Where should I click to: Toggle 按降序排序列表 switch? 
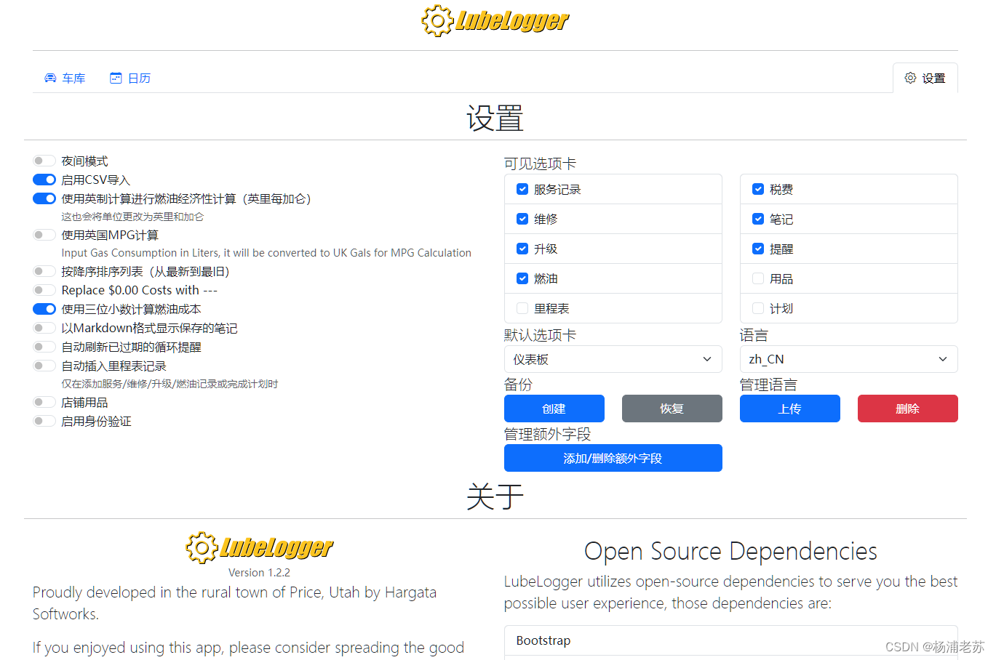point(44,271)
